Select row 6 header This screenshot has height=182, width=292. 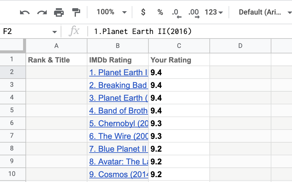tap(12, 123)
